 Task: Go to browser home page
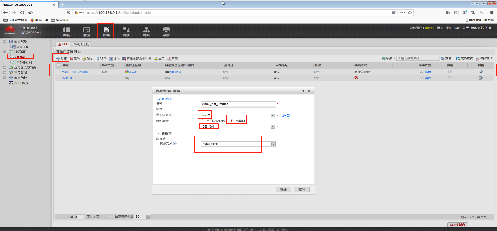click(x=31, y=12)
